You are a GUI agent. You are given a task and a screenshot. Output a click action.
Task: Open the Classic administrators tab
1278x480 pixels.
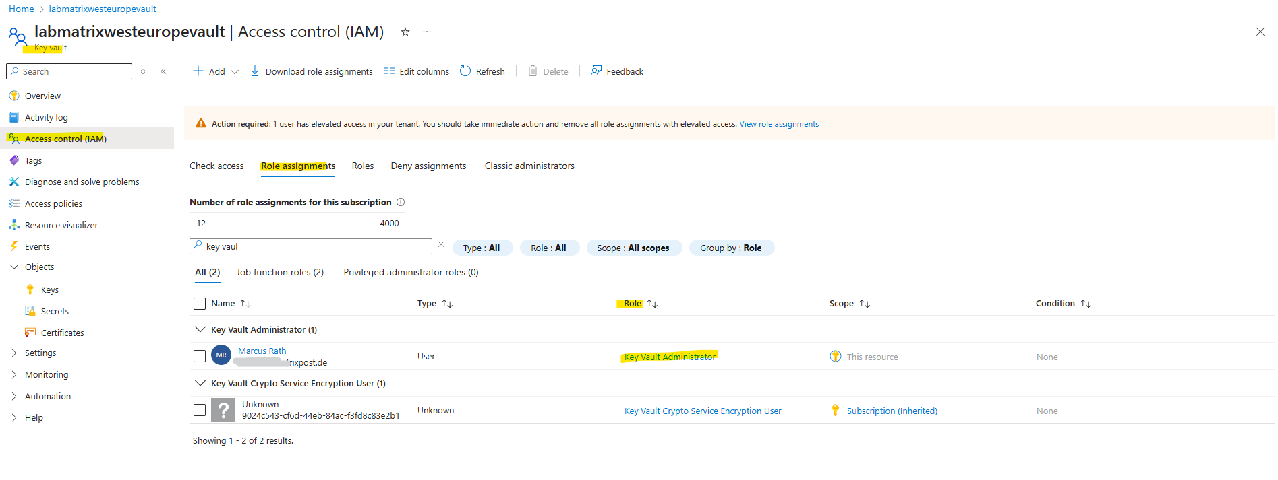[x=529, y=166]
